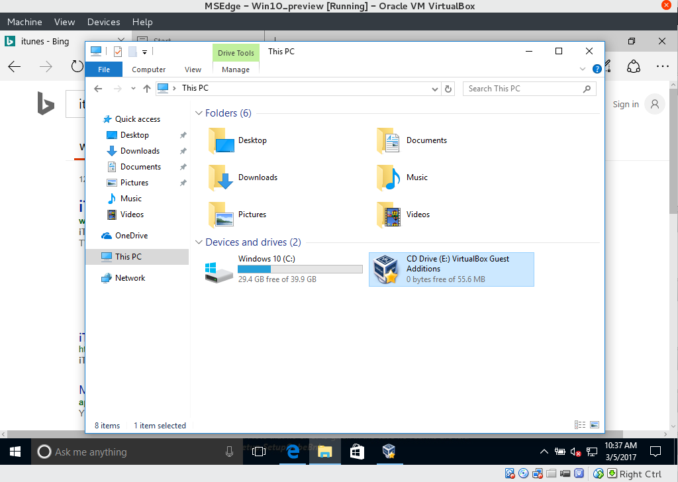Collapse the Folders (6) group
678x482 pixels.
coord(199,113)
